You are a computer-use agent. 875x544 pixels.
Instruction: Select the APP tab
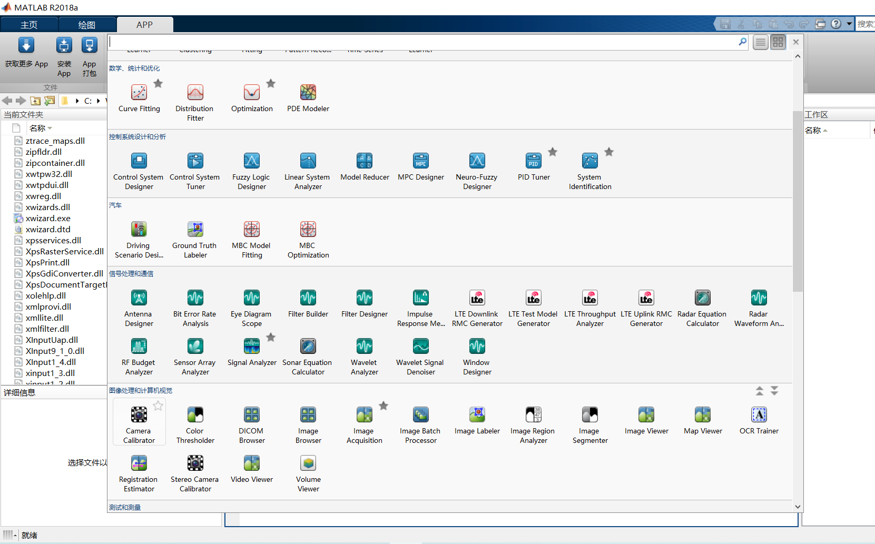click(145, 25)
